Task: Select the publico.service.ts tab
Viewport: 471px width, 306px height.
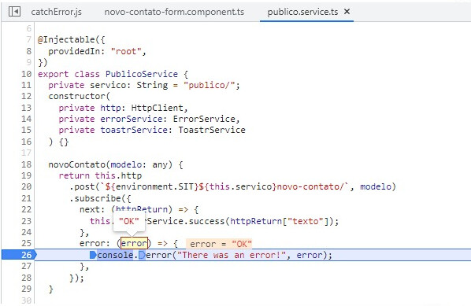Action: point(302,12)
